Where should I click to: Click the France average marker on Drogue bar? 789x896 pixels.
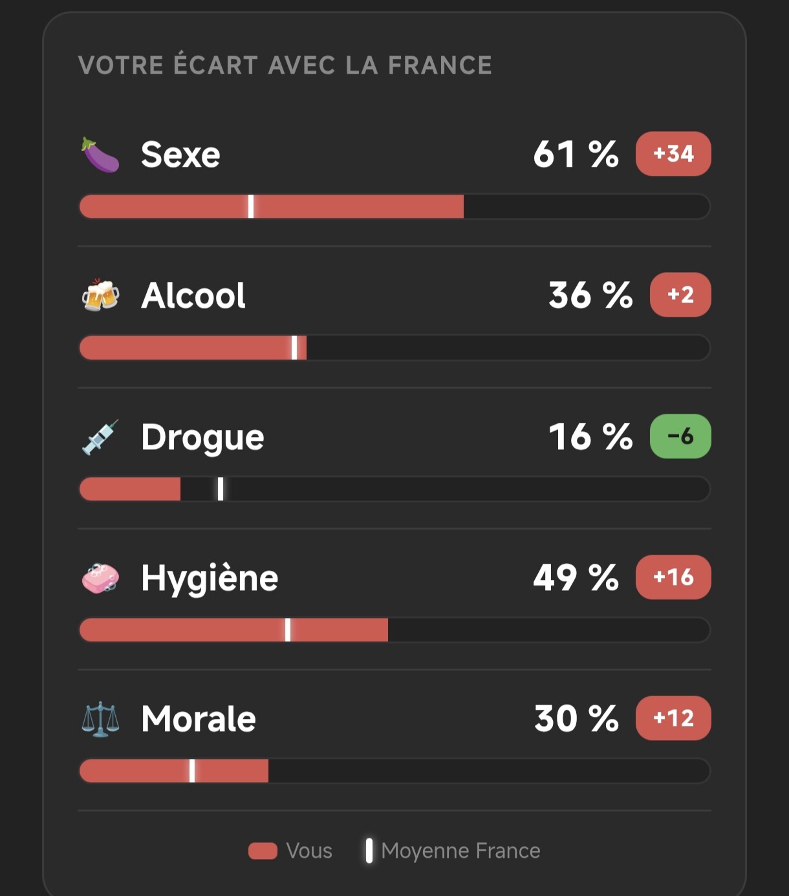click(221, 489)
